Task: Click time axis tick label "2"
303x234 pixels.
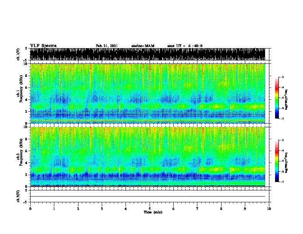Action: [x=78, y=208]
